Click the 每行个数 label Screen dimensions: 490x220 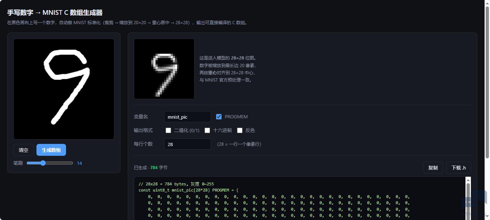(143, 144)
